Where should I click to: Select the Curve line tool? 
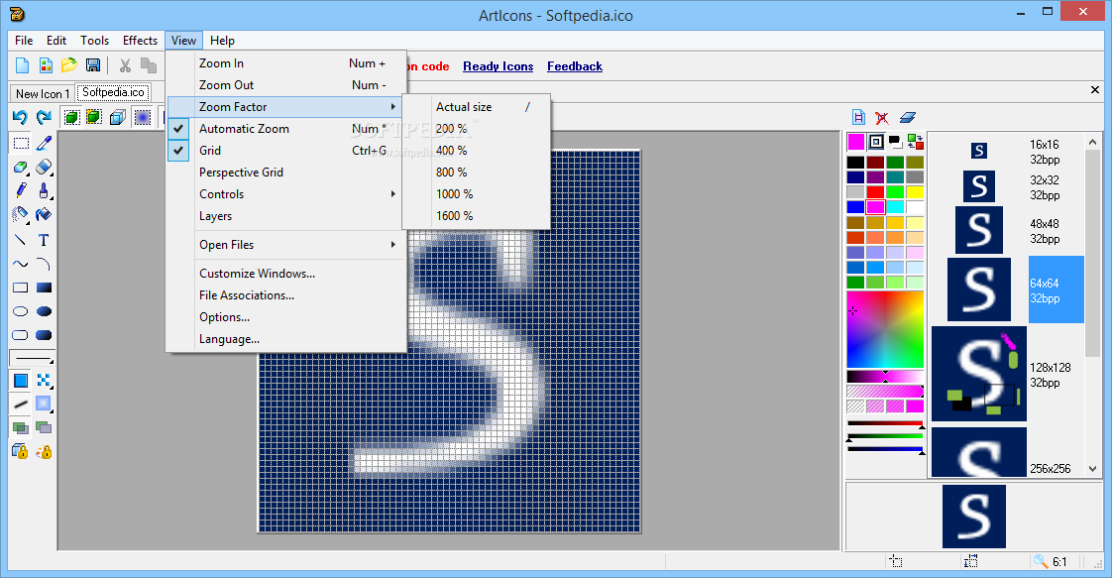point(21,264)
